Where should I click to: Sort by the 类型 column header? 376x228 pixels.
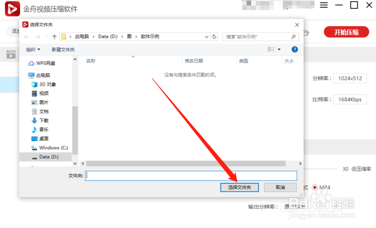point(244,61)
